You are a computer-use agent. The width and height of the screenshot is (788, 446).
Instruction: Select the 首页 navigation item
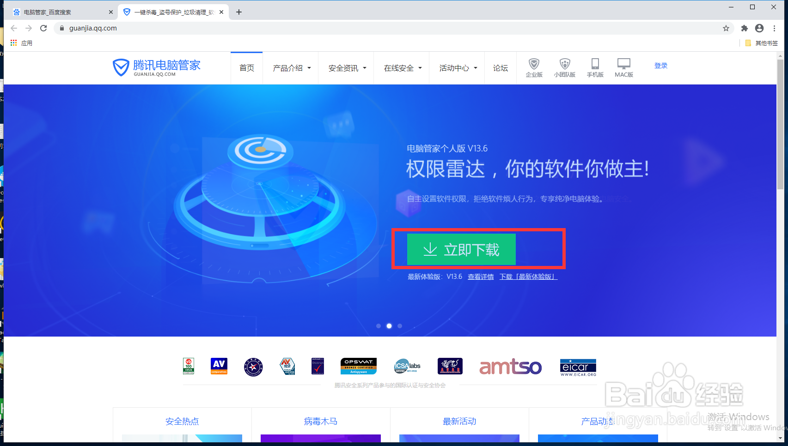[x=246, y=67]
